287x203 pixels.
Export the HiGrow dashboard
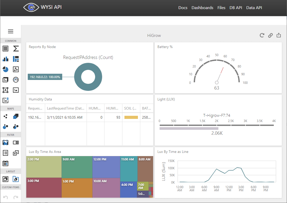(279, 35)
